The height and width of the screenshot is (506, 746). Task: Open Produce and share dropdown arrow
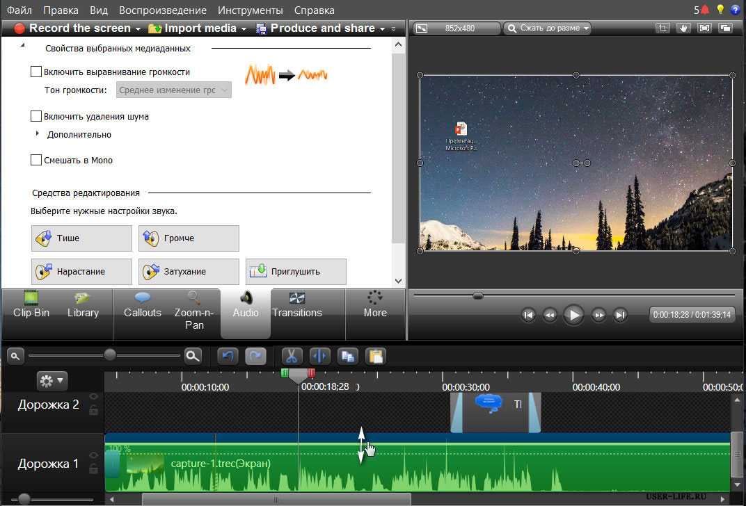click(x=383, y=29)
